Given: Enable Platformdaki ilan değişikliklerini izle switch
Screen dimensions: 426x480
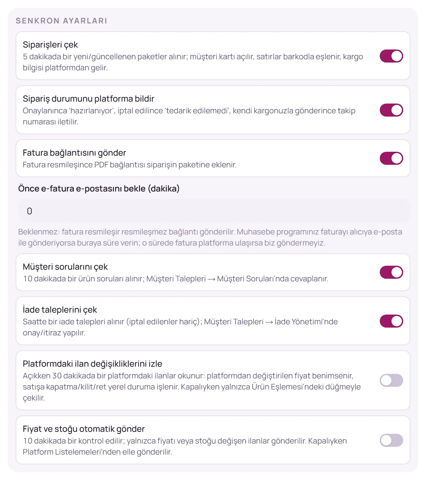Looking at the screenshot, I should tap(391, 380).
